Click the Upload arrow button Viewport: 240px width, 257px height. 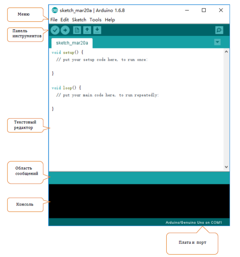coord(65,30)
